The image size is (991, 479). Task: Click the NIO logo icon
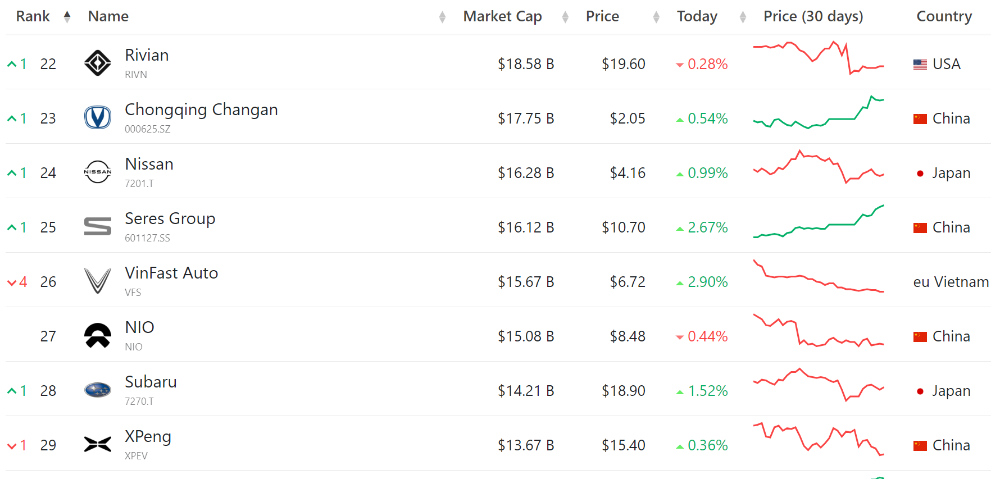(x=98, y=335)
